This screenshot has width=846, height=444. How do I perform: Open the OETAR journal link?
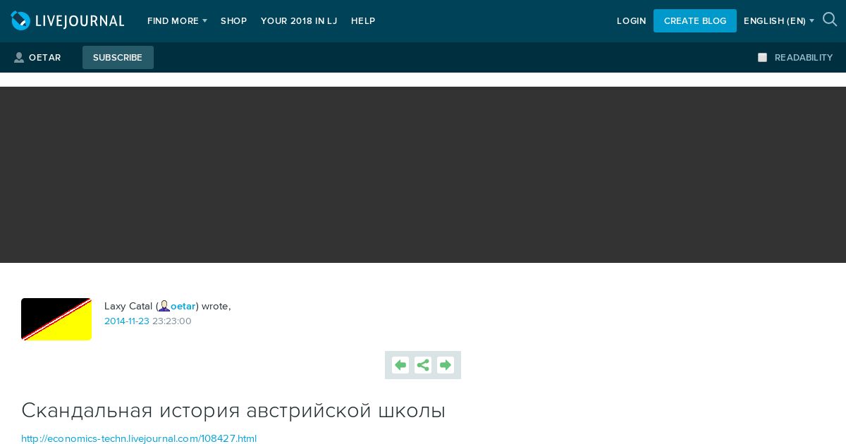coord(45,58)
